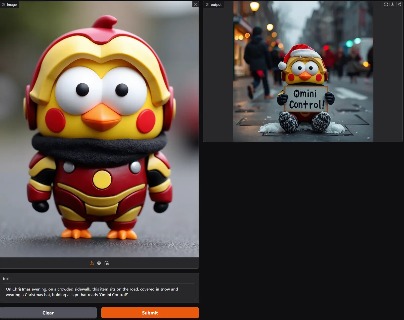Viewport: 404px width, 320px height.
Task: Select the webcam capture icon
Action: click(99, 263)
